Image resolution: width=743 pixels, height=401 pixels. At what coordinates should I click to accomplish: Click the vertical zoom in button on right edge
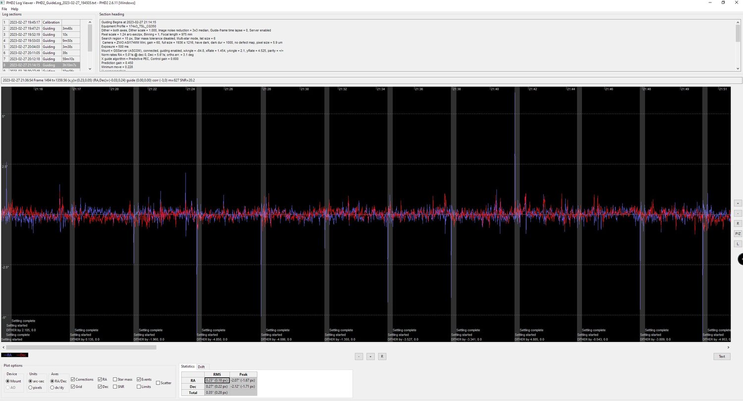tap(738, 203)
